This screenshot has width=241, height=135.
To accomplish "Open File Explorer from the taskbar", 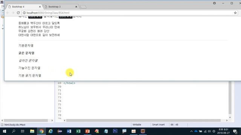I will pos(32,131).
